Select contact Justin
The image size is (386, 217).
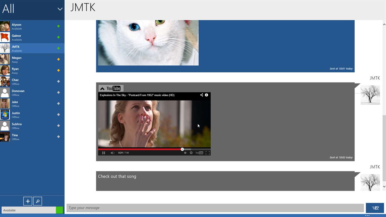[32, 115]
